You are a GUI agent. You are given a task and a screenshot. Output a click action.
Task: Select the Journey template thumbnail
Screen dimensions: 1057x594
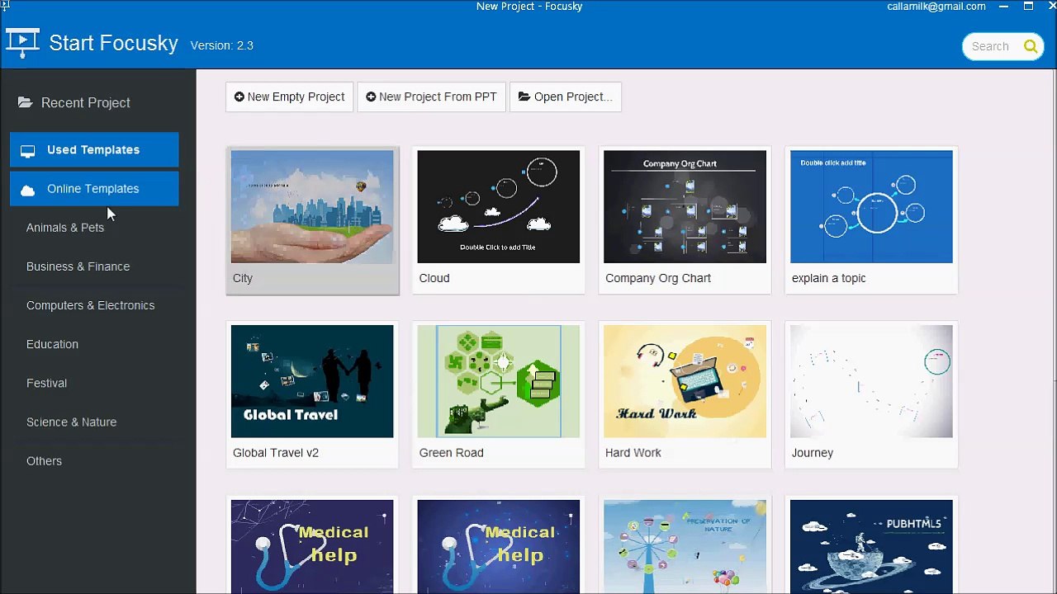(871, 381)
